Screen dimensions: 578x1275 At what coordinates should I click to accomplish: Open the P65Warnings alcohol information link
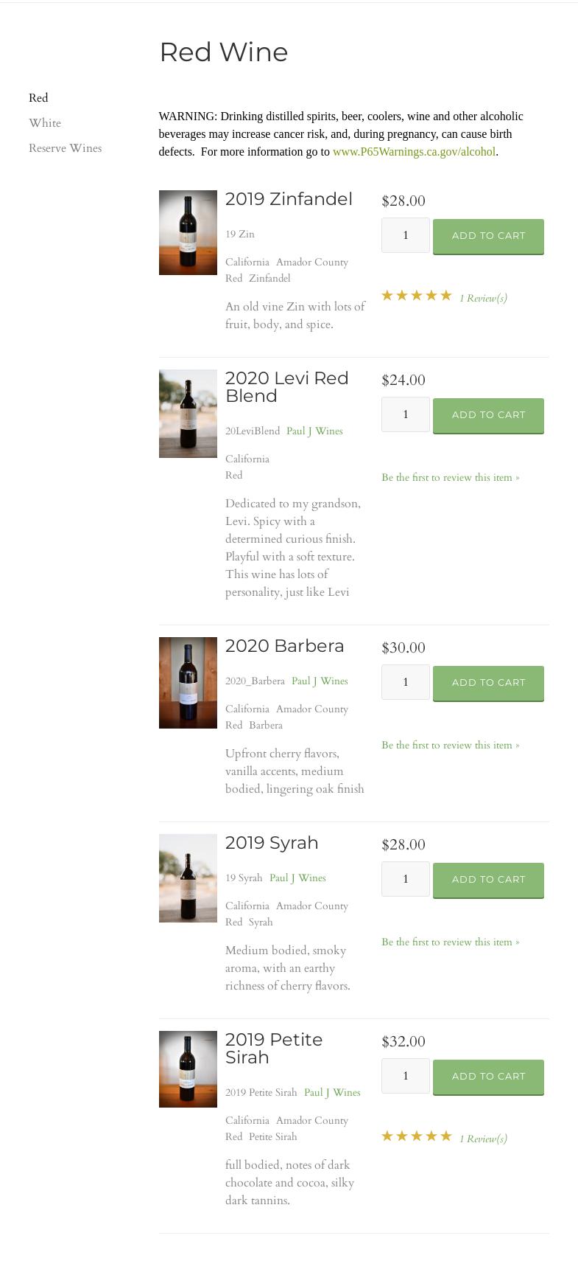(x=414, y=152)
